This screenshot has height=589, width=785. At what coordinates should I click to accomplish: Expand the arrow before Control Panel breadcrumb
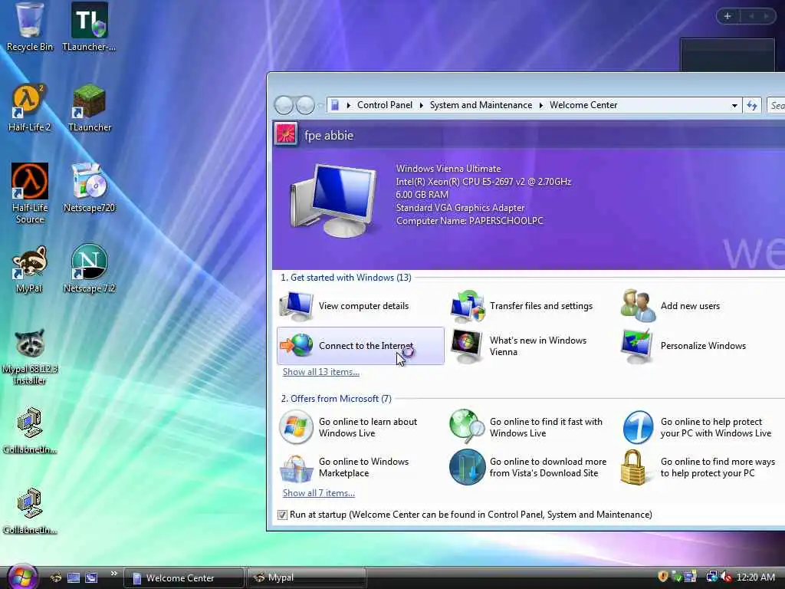pos(349,105)
